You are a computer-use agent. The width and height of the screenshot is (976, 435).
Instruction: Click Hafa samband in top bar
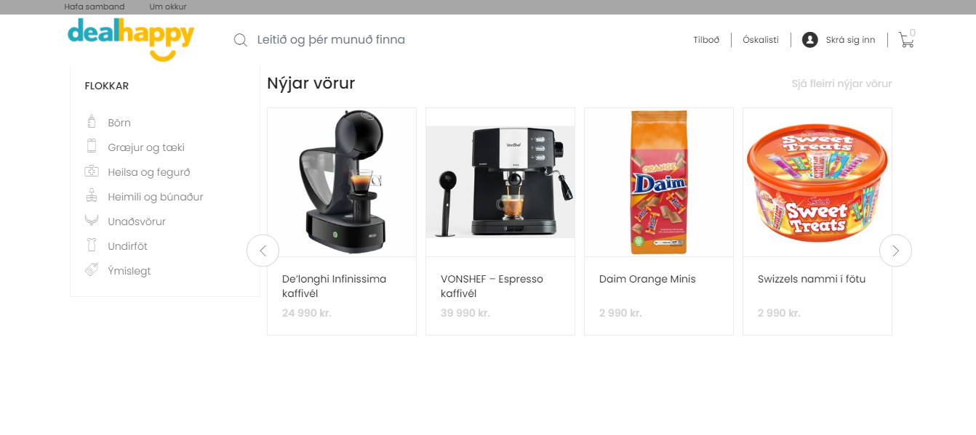click(x=95, y=7)
